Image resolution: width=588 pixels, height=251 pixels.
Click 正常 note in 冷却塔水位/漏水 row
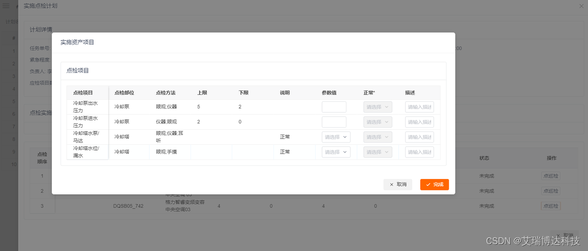click(x=285, y=152)
